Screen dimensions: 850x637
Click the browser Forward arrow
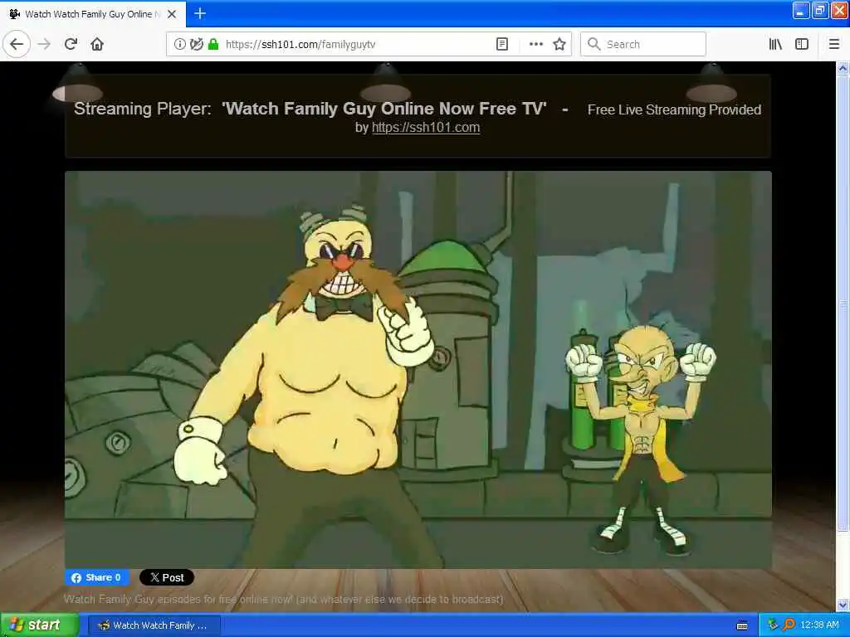click(x=45, y=45)
